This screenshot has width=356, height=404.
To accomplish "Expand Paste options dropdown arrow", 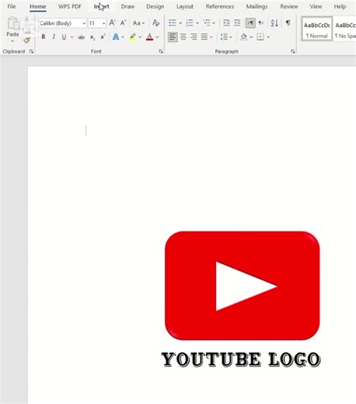I will [12, 41].
